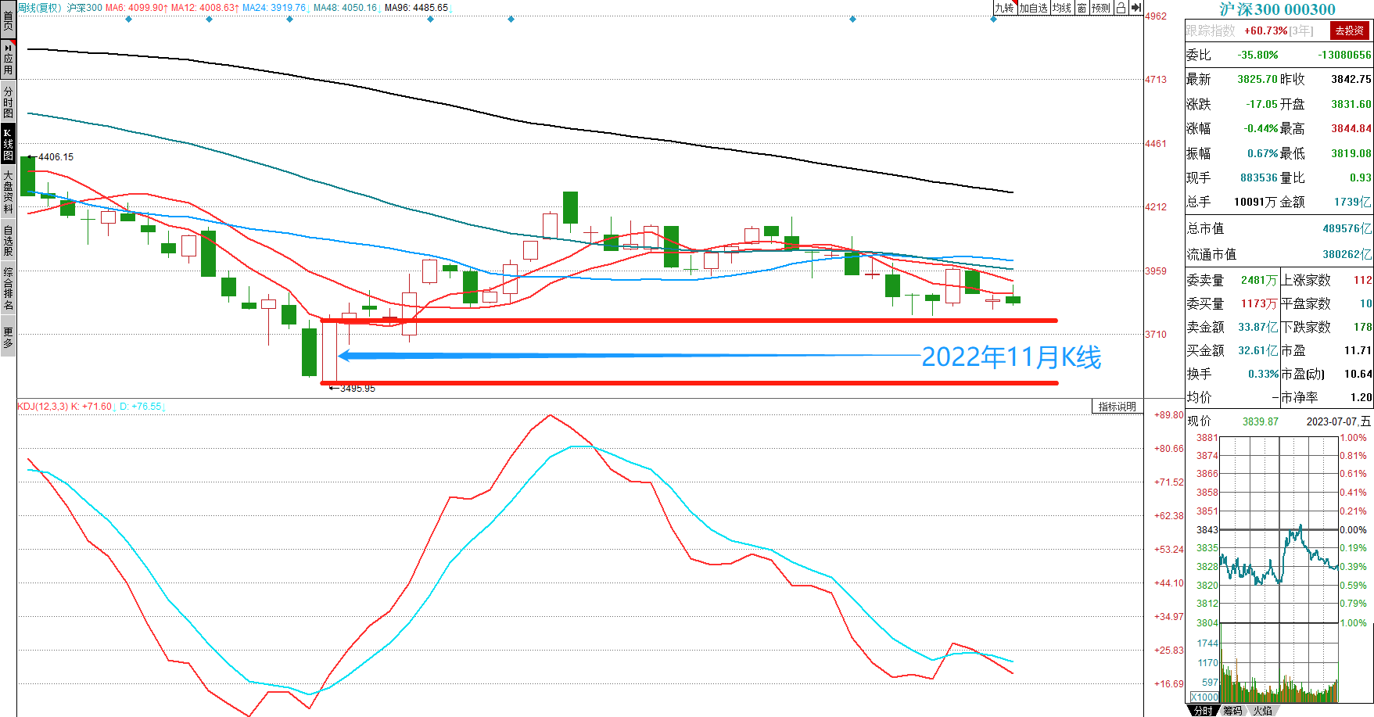1374x717 pixels.
Task: Open the 窗 window layout button
Action: [x=1082, y=8]
